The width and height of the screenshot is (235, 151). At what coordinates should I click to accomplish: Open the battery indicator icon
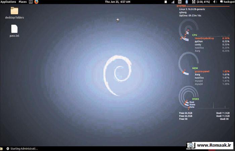click(194, 2)
